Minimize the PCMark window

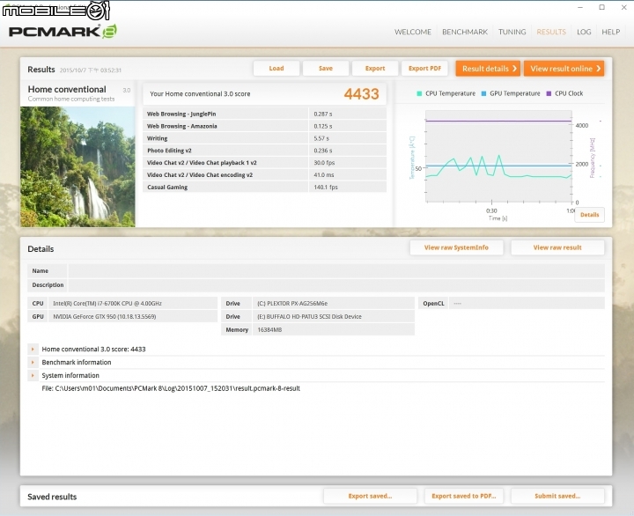pos(580,7)
